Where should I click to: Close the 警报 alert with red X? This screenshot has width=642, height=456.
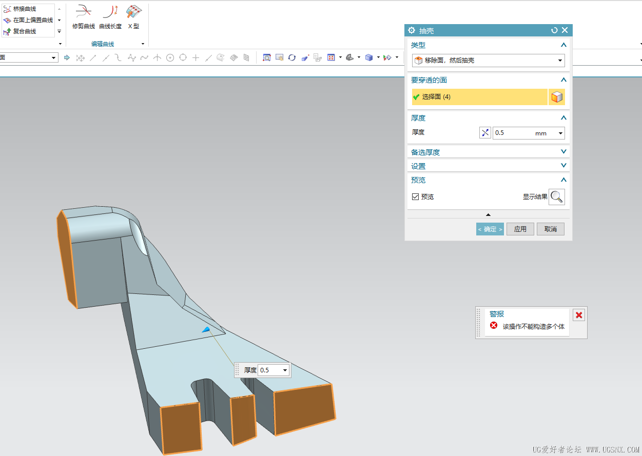click(x=579, y=315)
